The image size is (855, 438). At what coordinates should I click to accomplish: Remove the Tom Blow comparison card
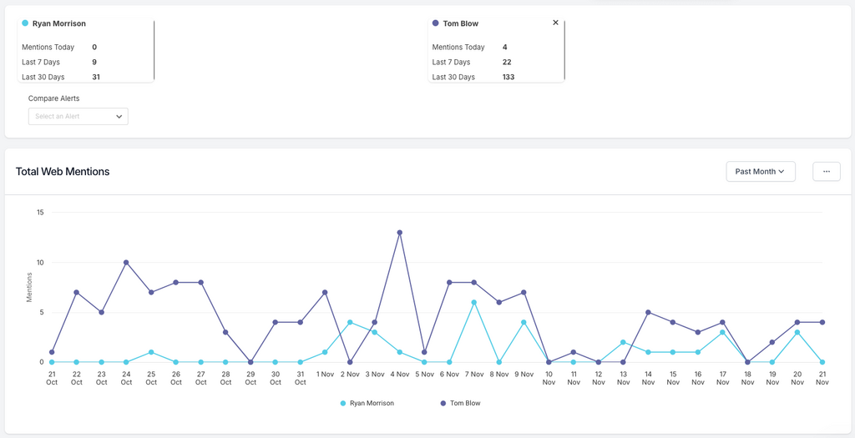555,23
